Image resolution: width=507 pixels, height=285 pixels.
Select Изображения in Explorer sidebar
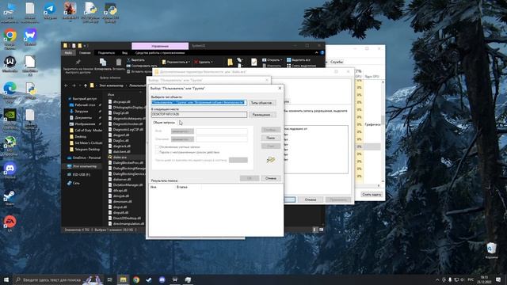[x=85, y=124]
